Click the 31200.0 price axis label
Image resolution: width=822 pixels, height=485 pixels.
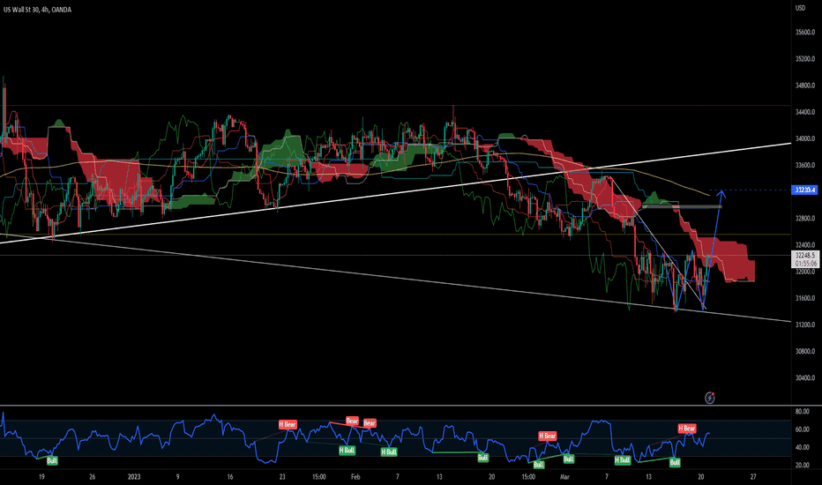[x=804, y=325]
